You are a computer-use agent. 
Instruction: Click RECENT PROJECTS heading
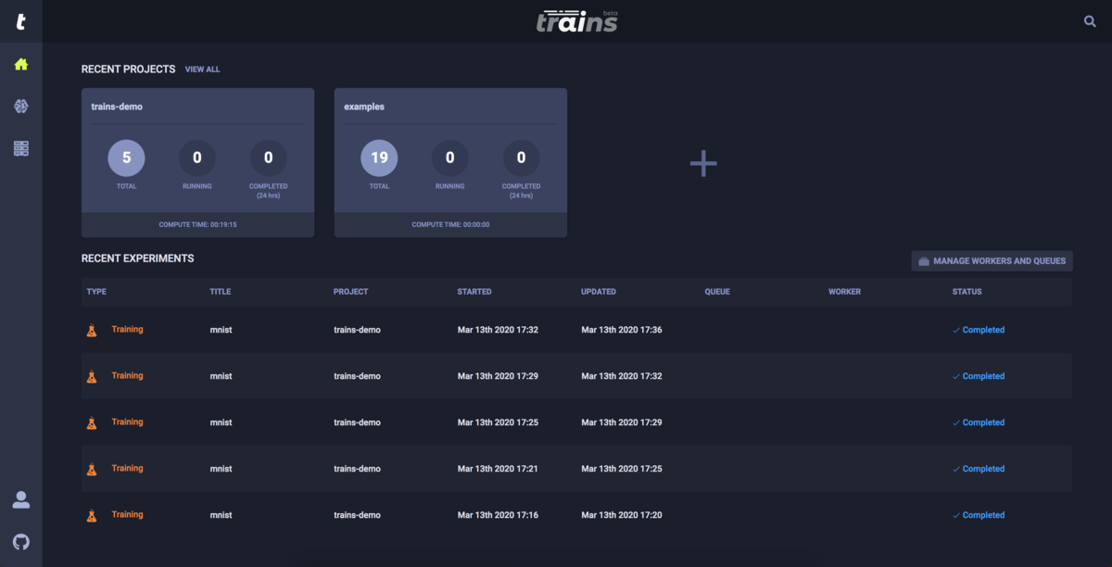(129, 69)
